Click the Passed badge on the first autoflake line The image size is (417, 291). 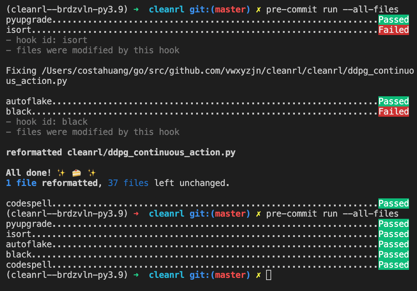[394, 101]
